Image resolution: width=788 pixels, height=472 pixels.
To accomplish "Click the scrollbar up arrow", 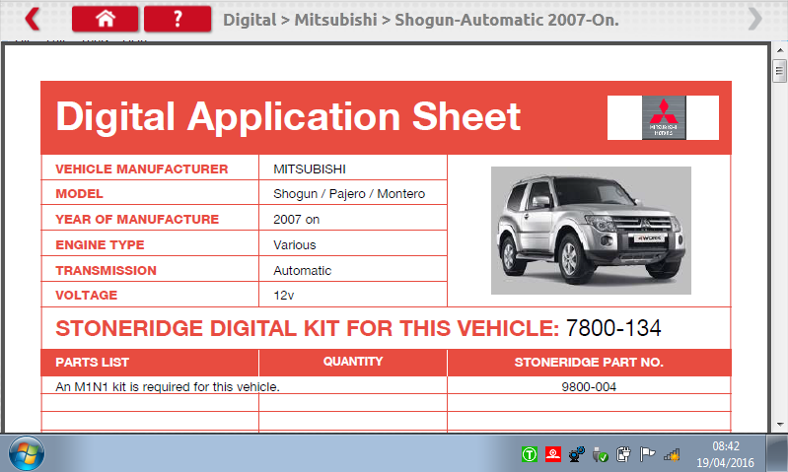I will [x=779, y=50].
